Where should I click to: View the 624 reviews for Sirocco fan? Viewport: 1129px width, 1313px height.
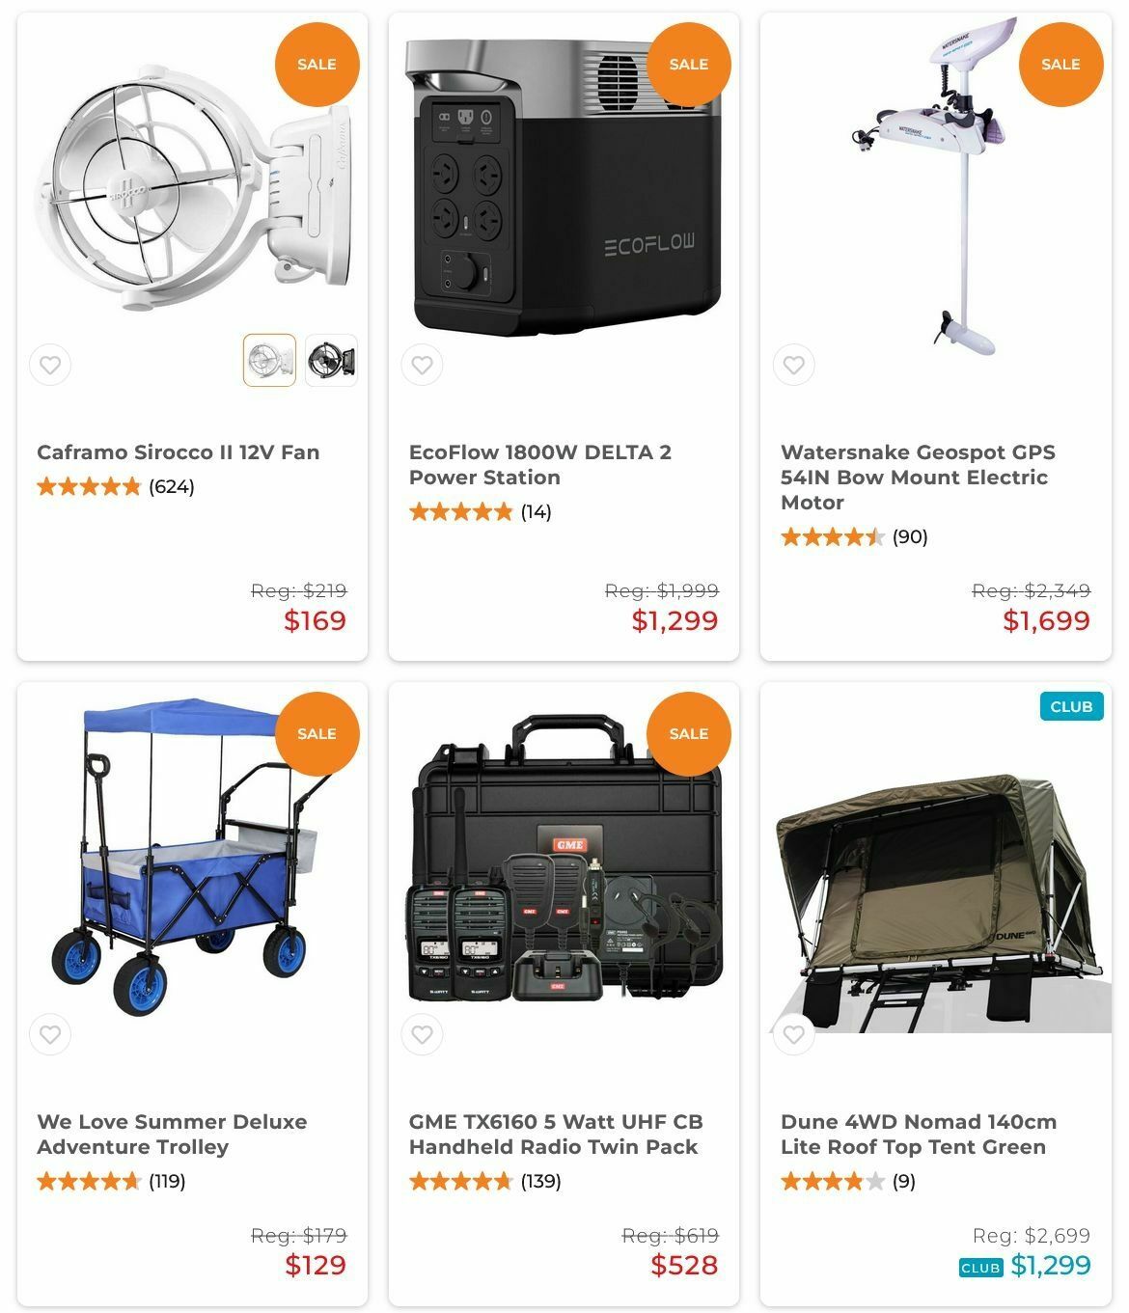coord(172,486)
